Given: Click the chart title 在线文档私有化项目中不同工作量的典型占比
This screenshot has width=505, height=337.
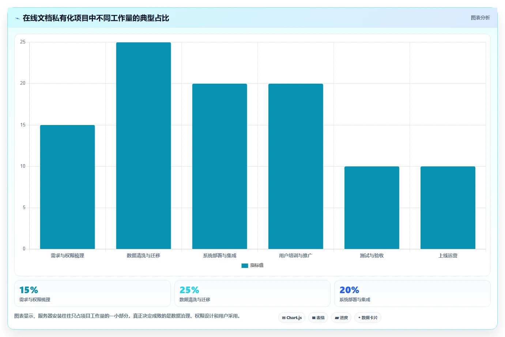Looking at the screenshot, I should (96, 18).
